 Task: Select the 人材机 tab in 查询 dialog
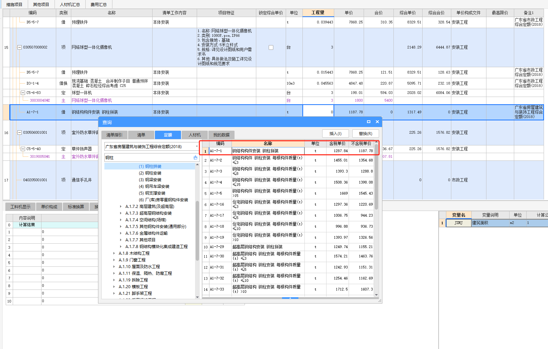tap(195, 135)
